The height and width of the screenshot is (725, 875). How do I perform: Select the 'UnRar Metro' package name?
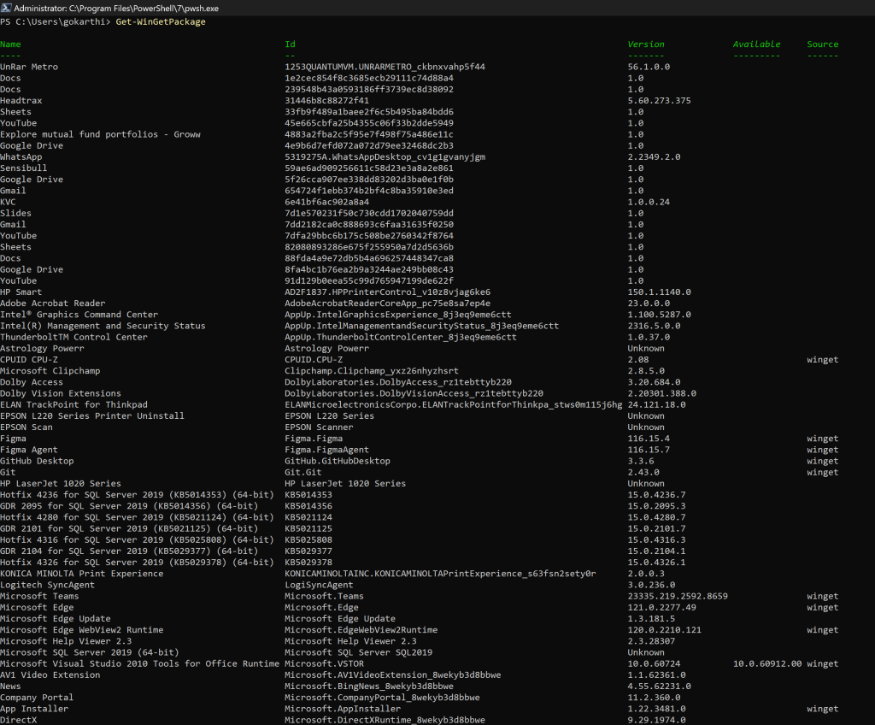[x=29, y=67]
